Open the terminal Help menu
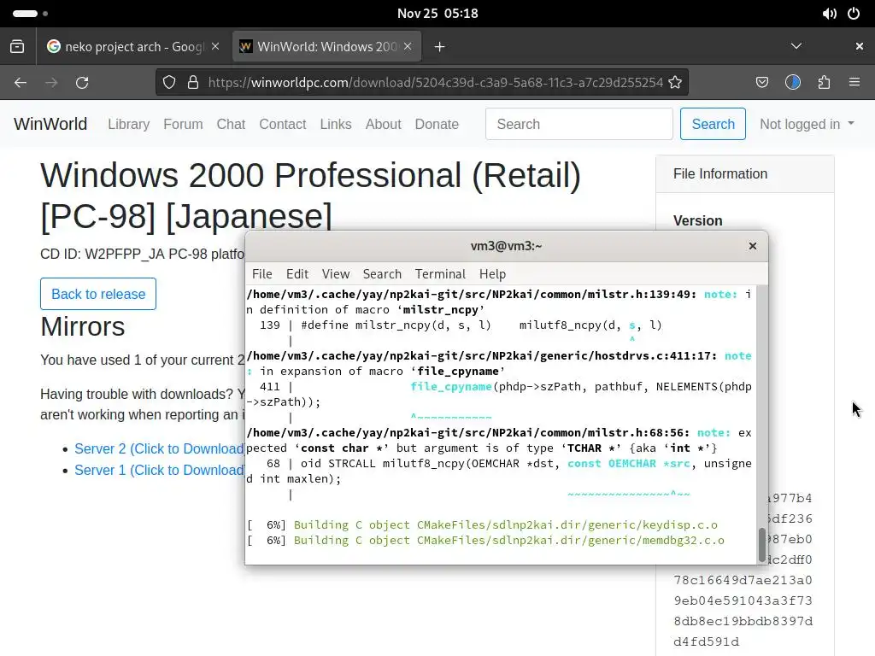 pos(492,274)
